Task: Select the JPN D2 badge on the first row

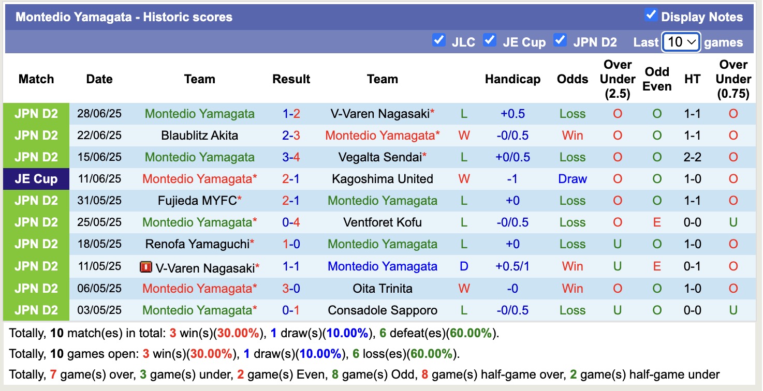Action: pos(36,113)
